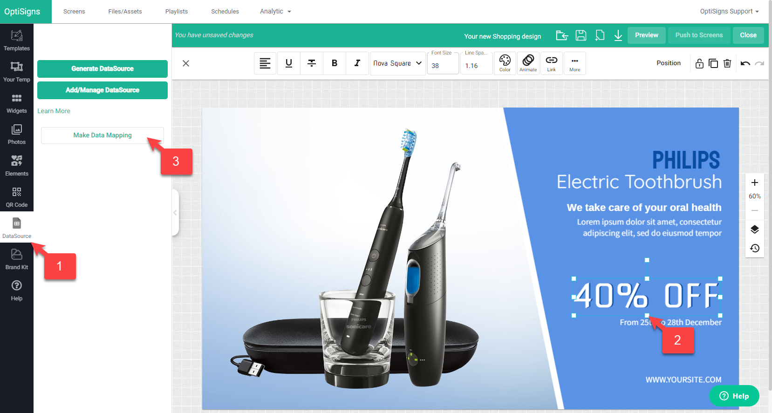Toggle italic text style
Image resolution: width=772 pixels, height=413 pixels.
(357, 63)
